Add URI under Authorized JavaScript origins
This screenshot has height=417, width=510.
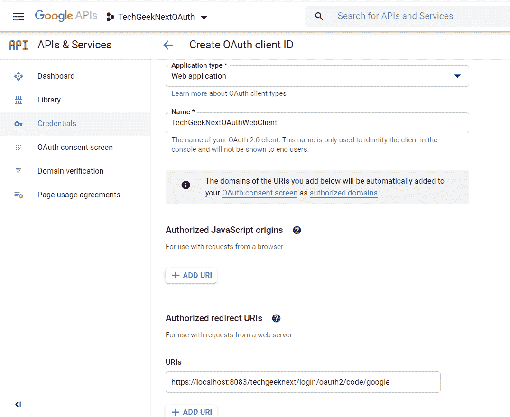click(x=191, y=276)
